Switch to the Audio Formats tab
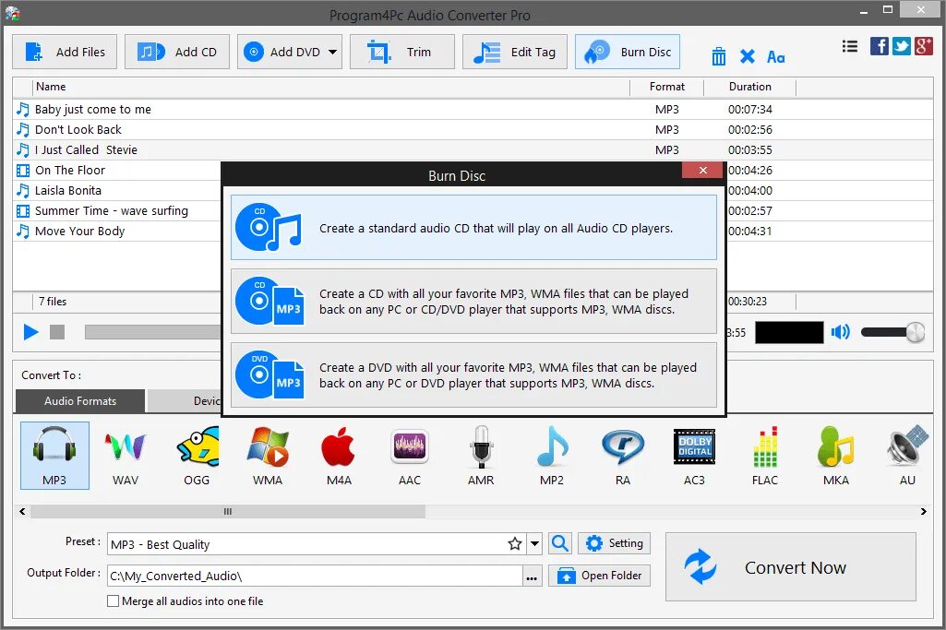This screenshot has height=630, width=946. tap(80, 401)
